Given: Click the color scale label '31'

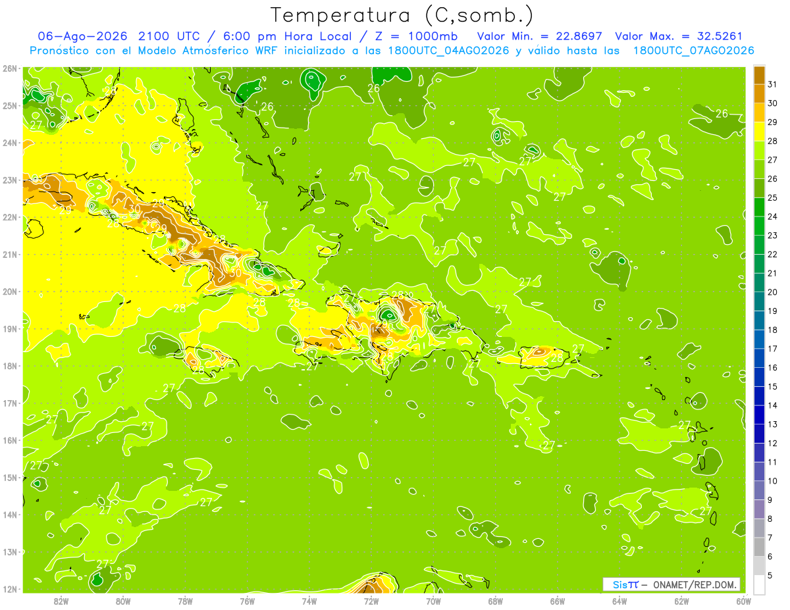Looking at the screenshot, I should [x=773, y=84].
